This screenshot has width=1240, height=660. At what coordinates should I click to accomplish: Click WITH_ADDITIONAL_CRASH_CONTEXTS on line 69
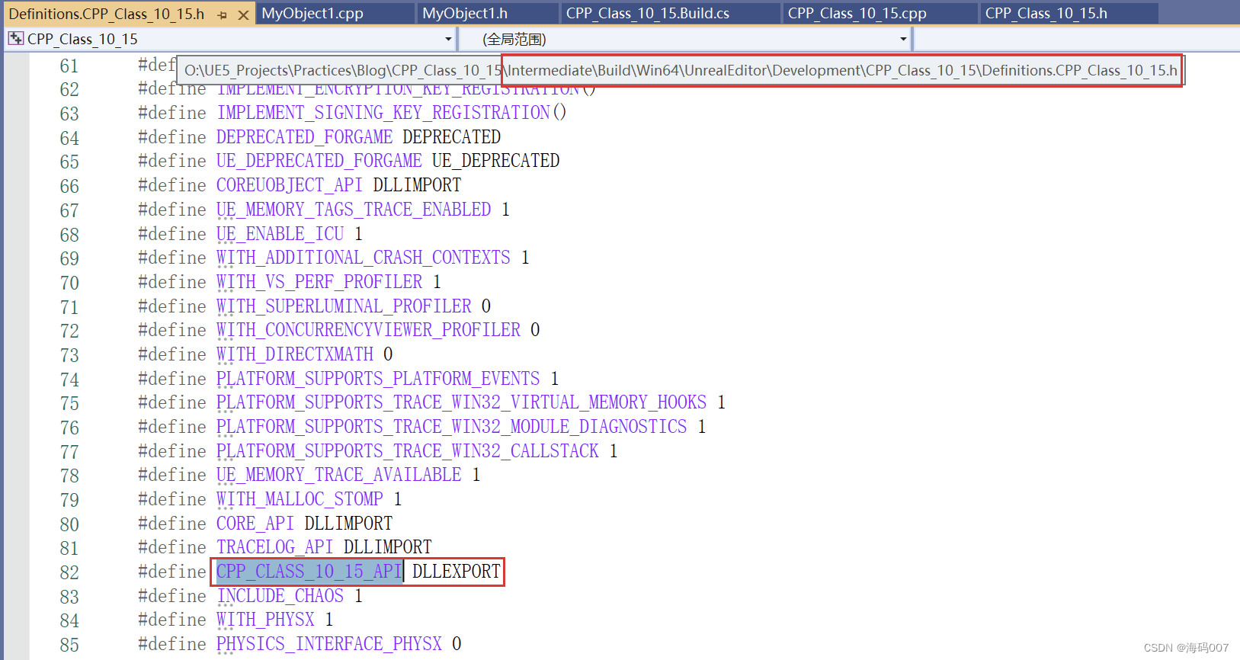[363, 257]
